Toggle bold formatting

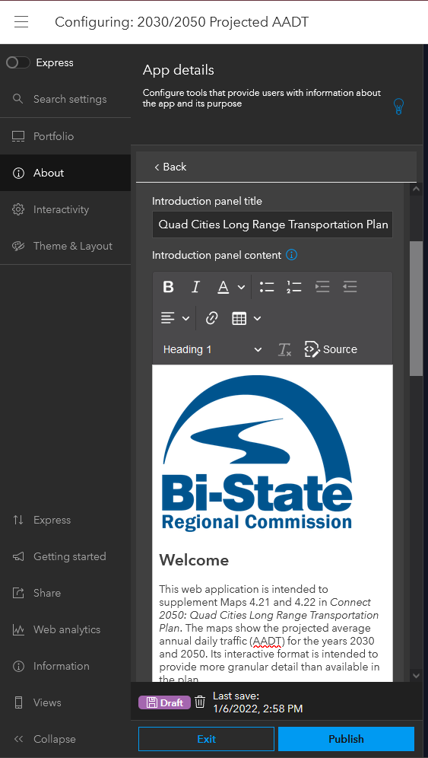168,287
